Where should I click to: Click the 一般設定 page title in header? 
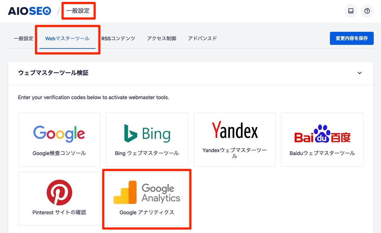78,11
